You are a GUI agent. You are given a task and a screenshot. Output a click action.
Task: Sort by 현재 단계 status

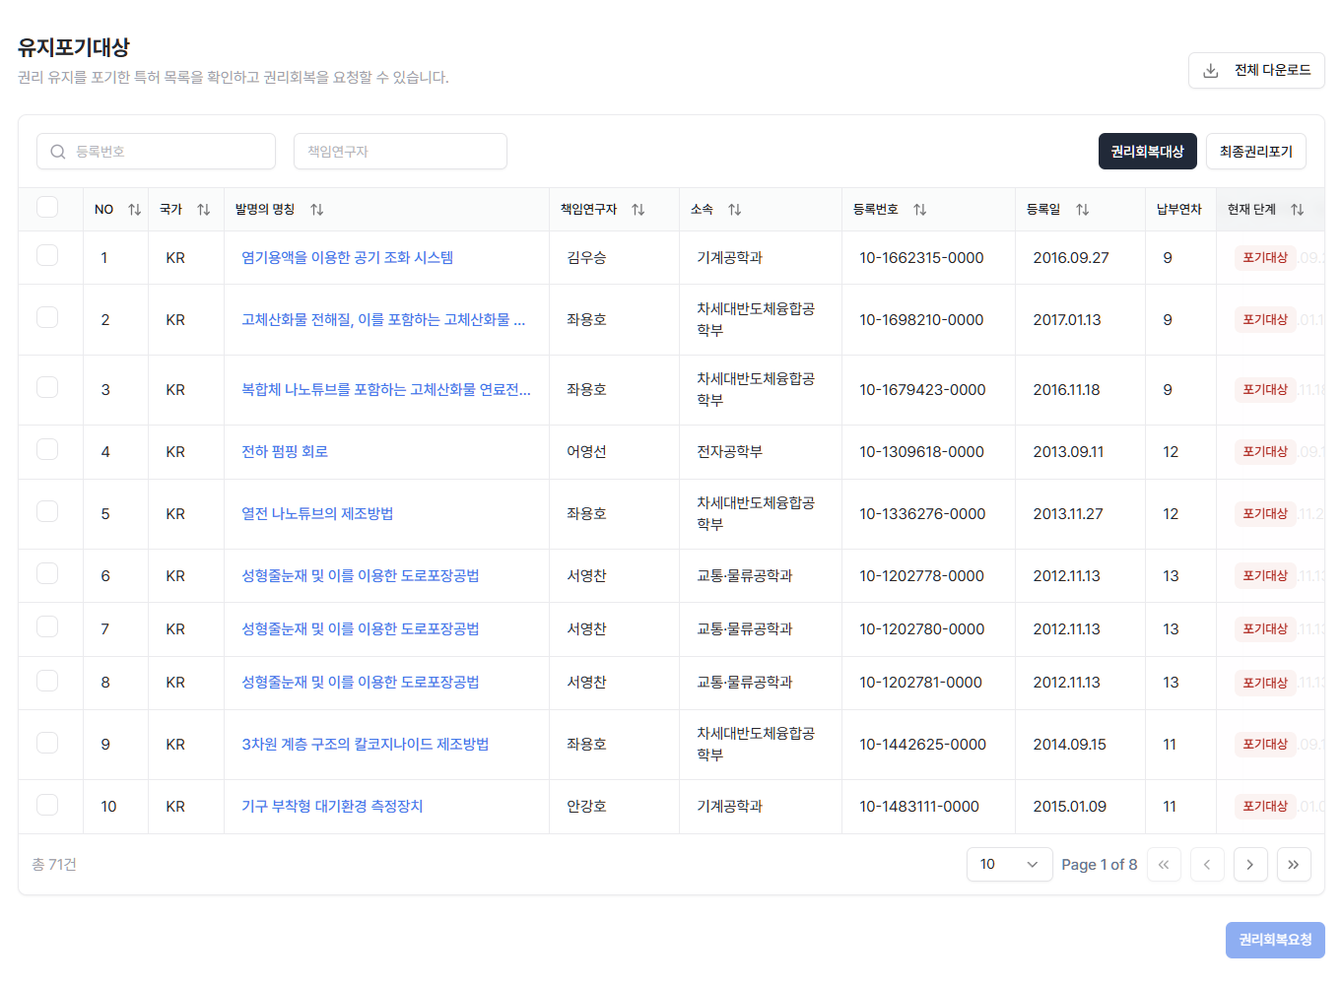point(1298,209)
